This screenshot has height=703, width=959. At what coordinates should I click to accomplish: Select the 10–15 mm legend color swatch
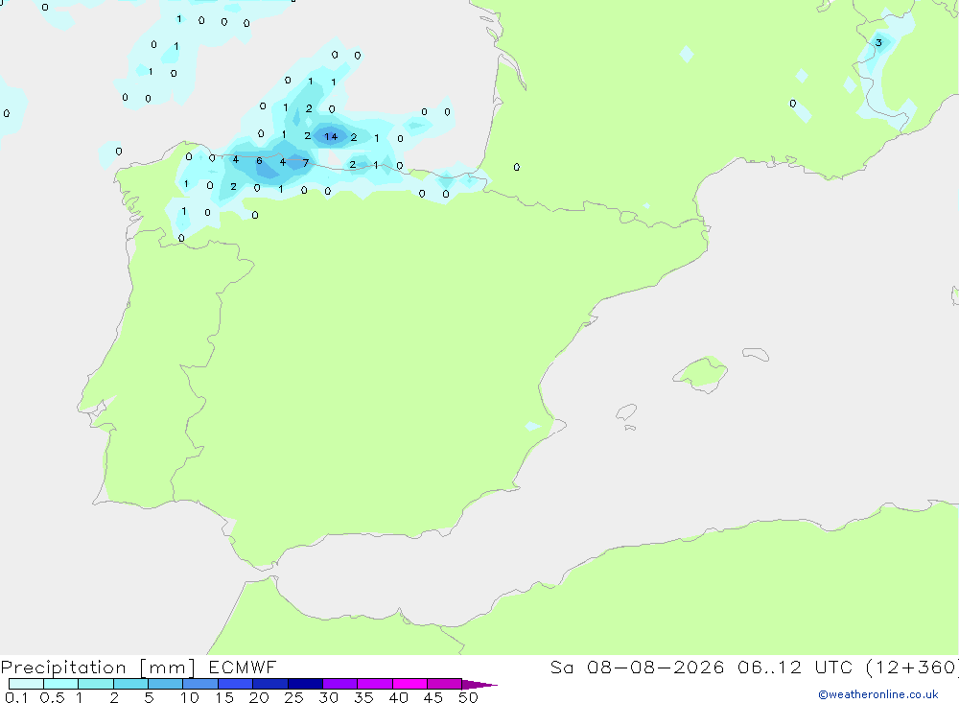click(x=200, y=684)
